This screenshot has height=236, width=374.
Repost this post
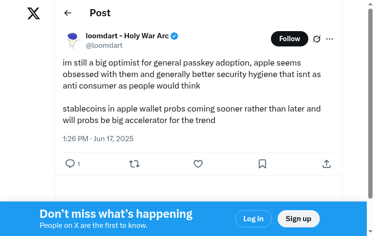[134, 164]
